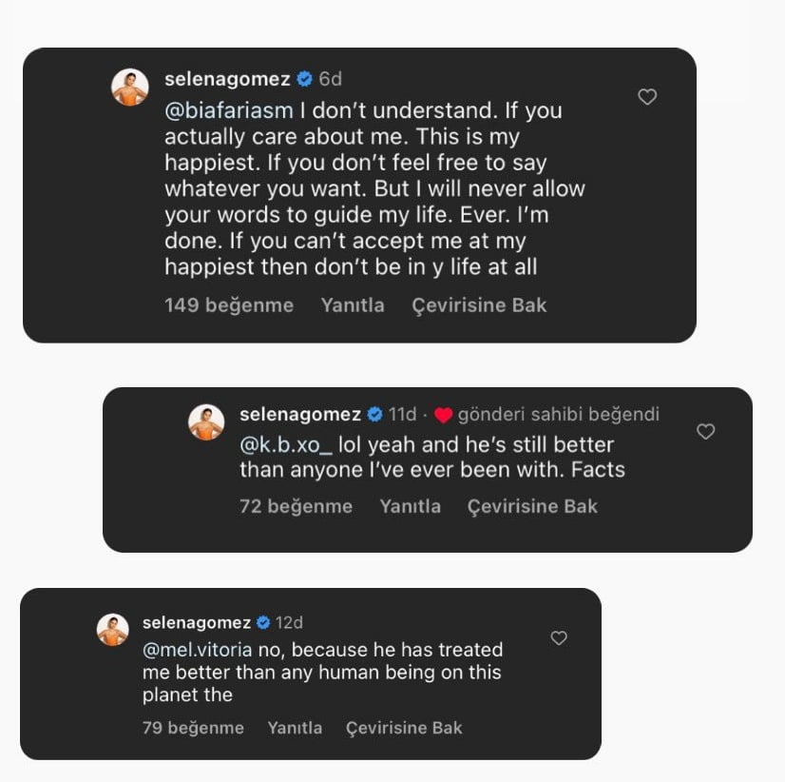Like the comment replying to @mel.vitoria
The width and height of the screenshot is (785, 782).
tap(559, 638)
